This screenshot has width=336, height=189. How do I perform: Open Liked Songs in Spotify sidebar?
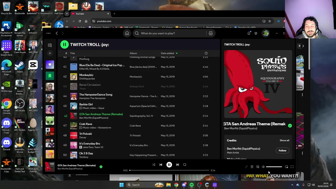(50, 65)
